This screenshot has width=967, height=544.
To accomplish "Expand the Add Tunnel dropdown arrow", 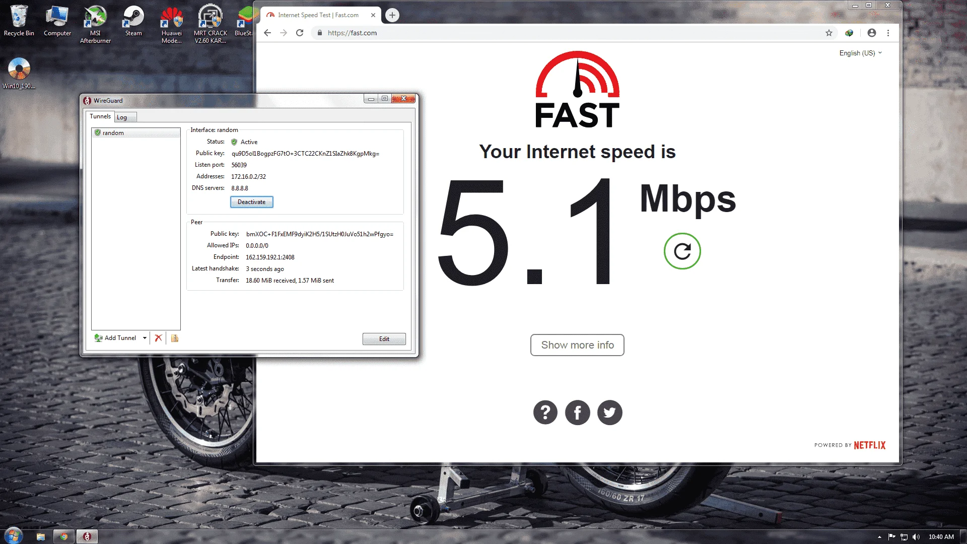I will (145, 338).
